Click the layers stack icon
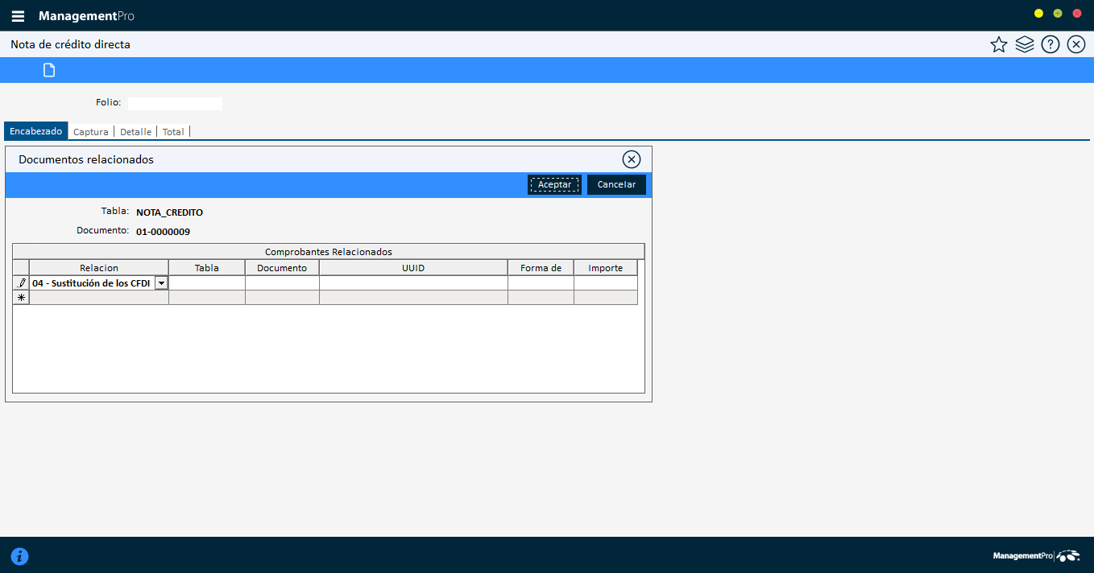The width and height of the screenshot is (1094, 573). pyautogui.click(x=1024, y=45)
